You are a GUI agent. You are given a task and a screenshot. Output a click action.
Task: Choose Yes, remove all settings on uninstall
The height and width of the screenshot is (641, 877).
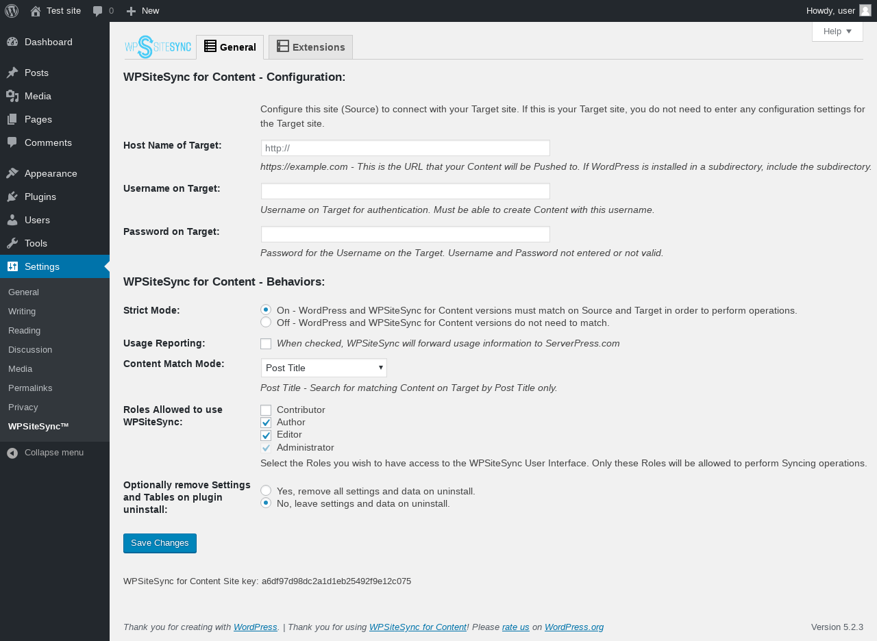click(266, 490)
